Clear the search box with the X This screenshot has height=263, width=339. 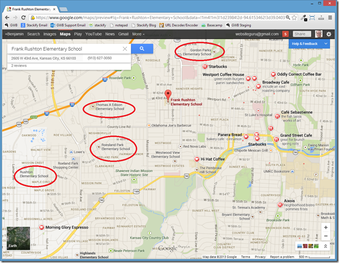(x=125, y=49)
